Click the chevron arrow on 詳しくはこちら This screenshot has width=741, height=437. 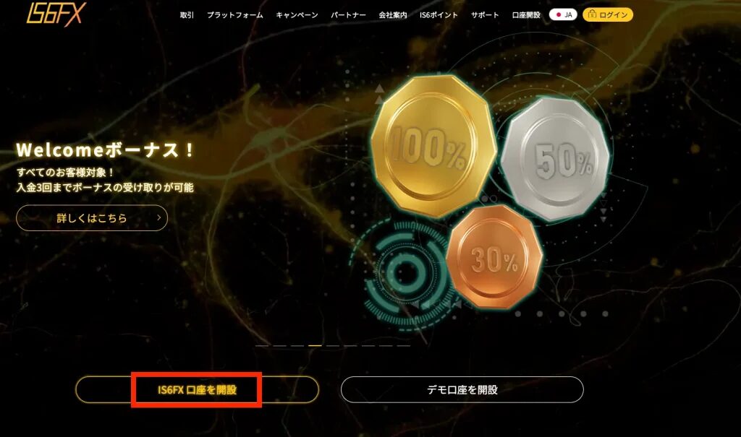pyautogui.click(x=158, y=218)
